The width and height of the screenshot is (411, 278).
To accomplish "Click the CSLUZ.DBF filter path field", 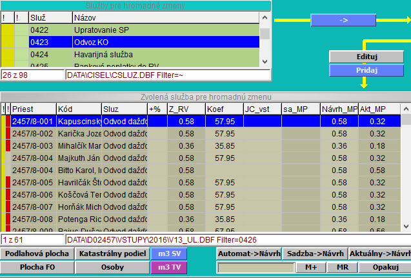I will [168, 75].
